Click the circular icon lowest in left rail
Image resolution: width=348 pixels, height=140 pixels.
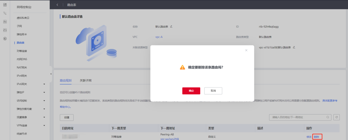coord(5,39)
